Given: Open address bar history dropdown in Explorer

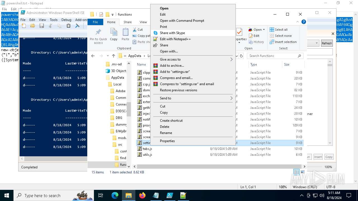Looking at the screenshot, I should click(236, 56).
